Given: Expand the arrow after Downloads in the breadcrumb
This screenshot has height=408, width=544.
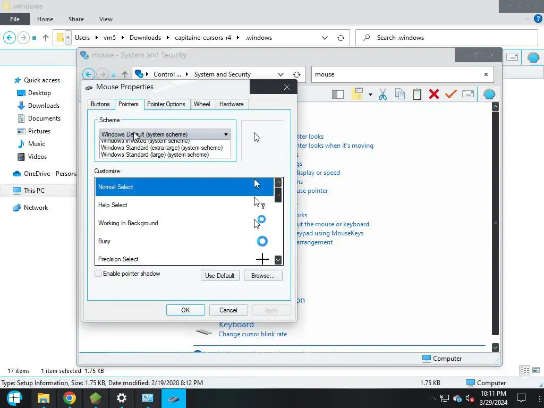Looking at the screenshot, I should point(167,38).
